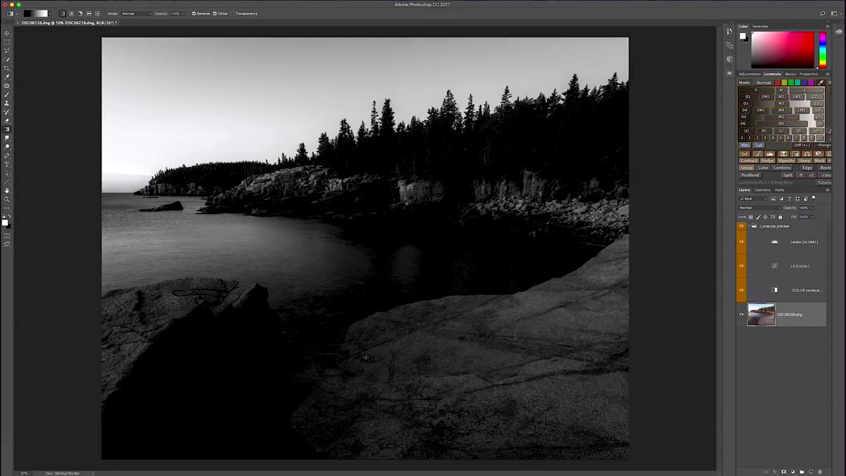Click the Lumenzia Dodge button

768,161
